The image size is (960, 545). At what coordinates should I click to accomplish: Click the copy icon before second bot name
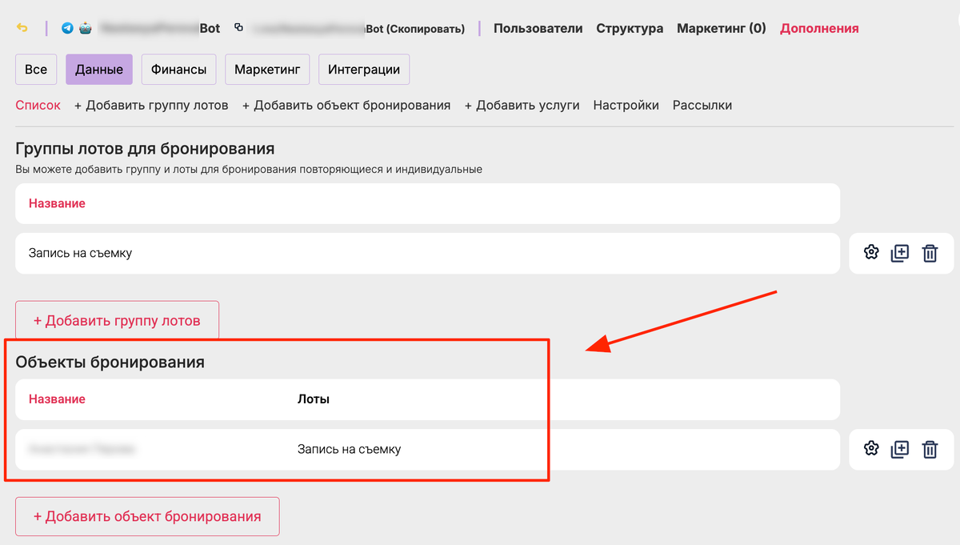pos(238,28)
